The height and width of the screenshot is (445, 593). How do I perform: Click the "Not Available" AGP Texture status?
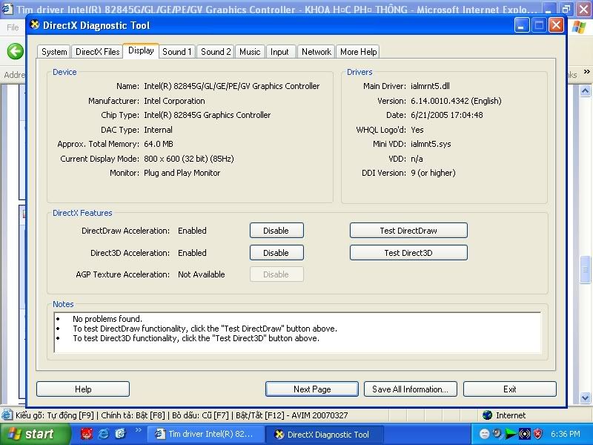click(x=201, y=274)
